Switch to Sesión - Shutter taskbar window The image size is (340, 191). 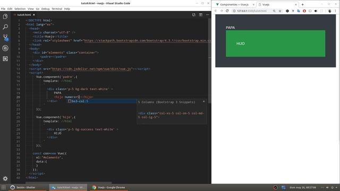[x=28, y=187]
